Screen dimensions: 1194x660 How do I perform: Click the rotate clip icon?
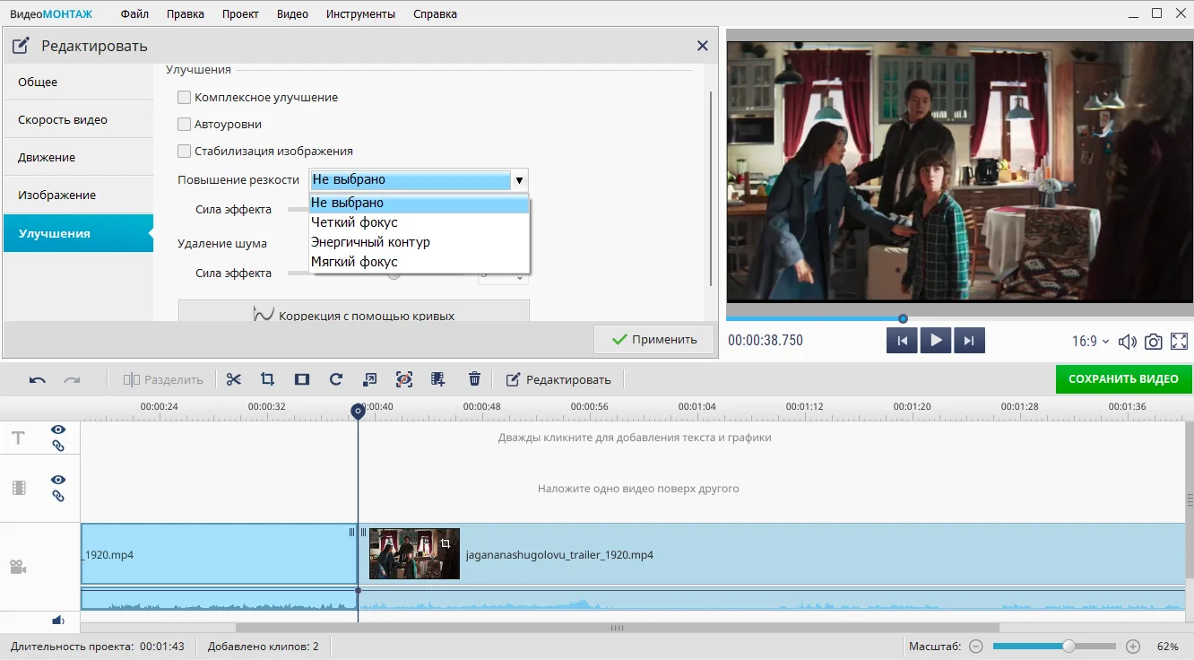tap(336, 379)
